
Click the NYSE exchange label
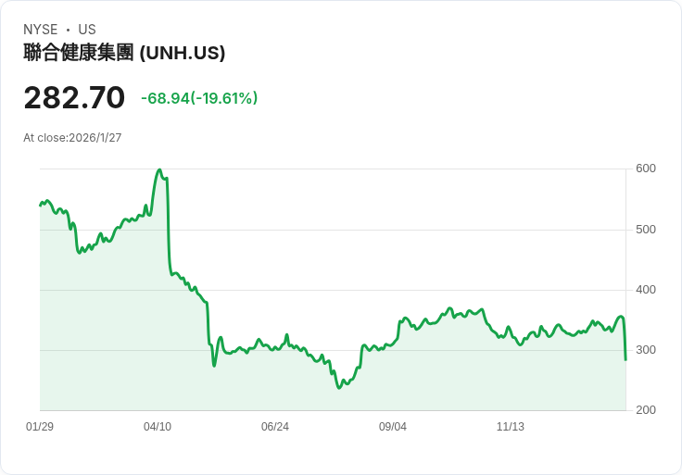(x=40, y=30)
